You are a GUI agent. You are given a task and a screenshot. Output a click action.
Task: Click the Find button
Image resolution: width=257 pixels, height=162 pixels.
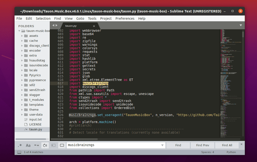[x=178, y=145]
